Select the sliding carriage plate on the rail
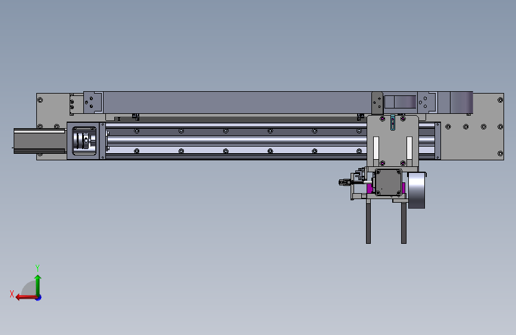Screen dimensions: 516x335 pyautogui.click(x=393, y=141)
